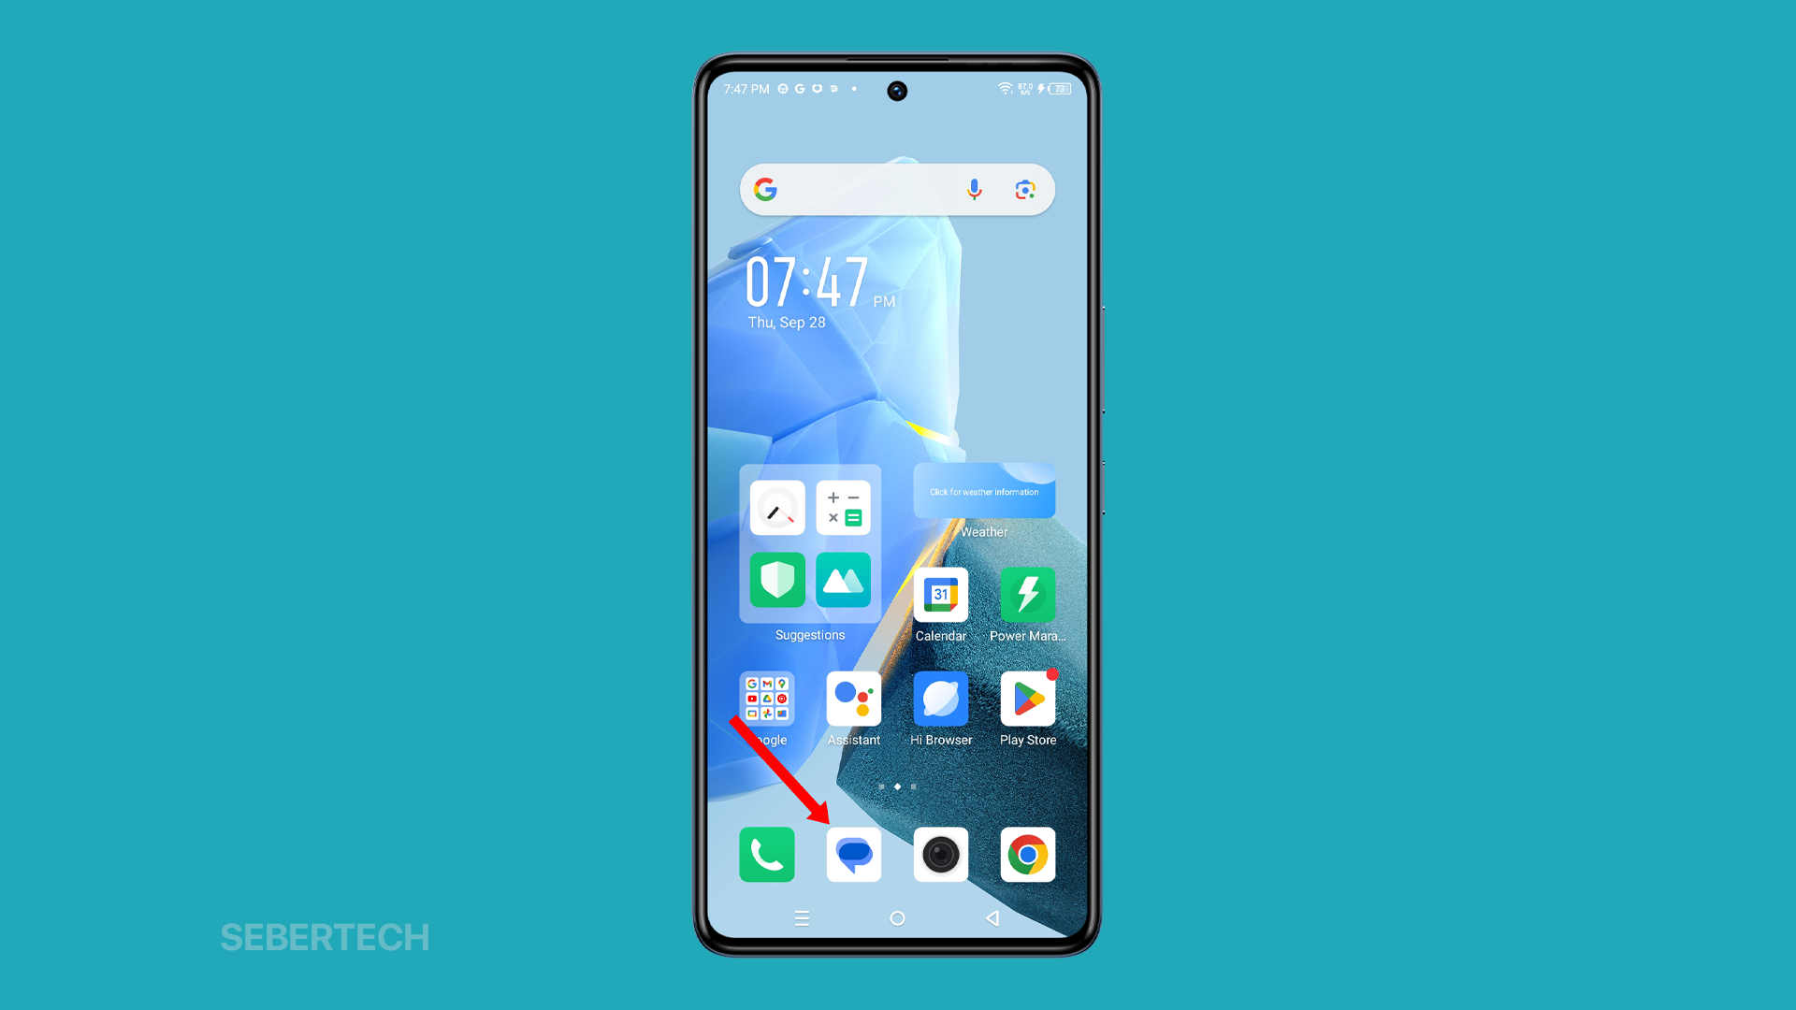
Task: Tap the app drawer menu button
Action: tap(802, 917)
